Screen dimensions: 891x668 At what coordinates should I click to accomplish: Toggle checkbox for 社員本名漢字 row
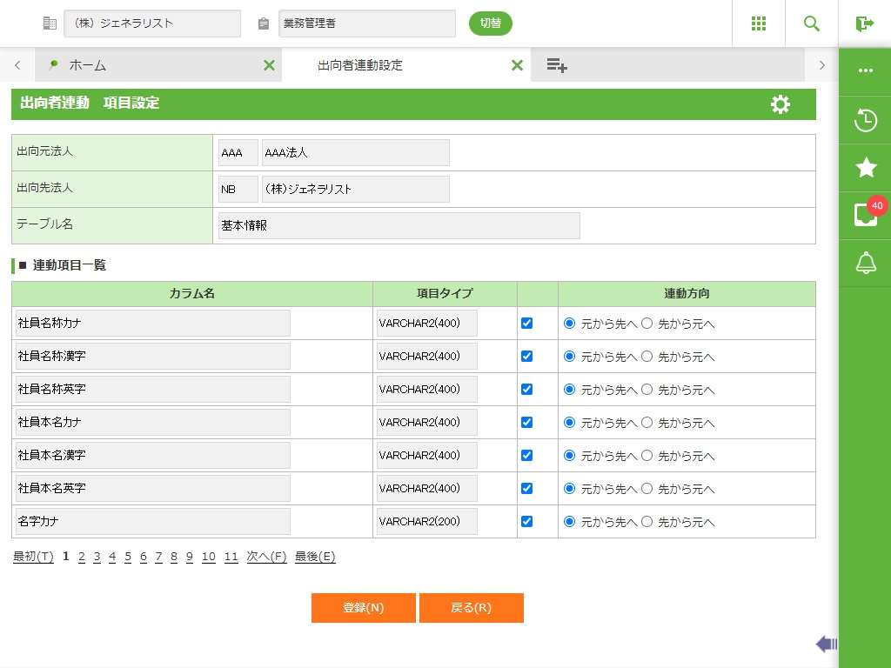[x=526, y=455]
